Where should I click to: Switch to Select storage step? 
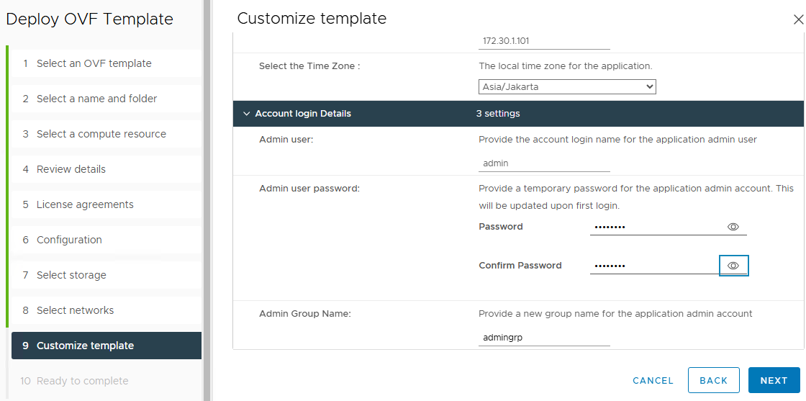point(71,275)
